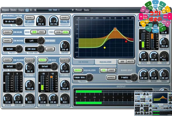Click the 20.0 kHz frequency knob
Image resolution: width=172 pixels, height=116 pixels.
point(54,20)
